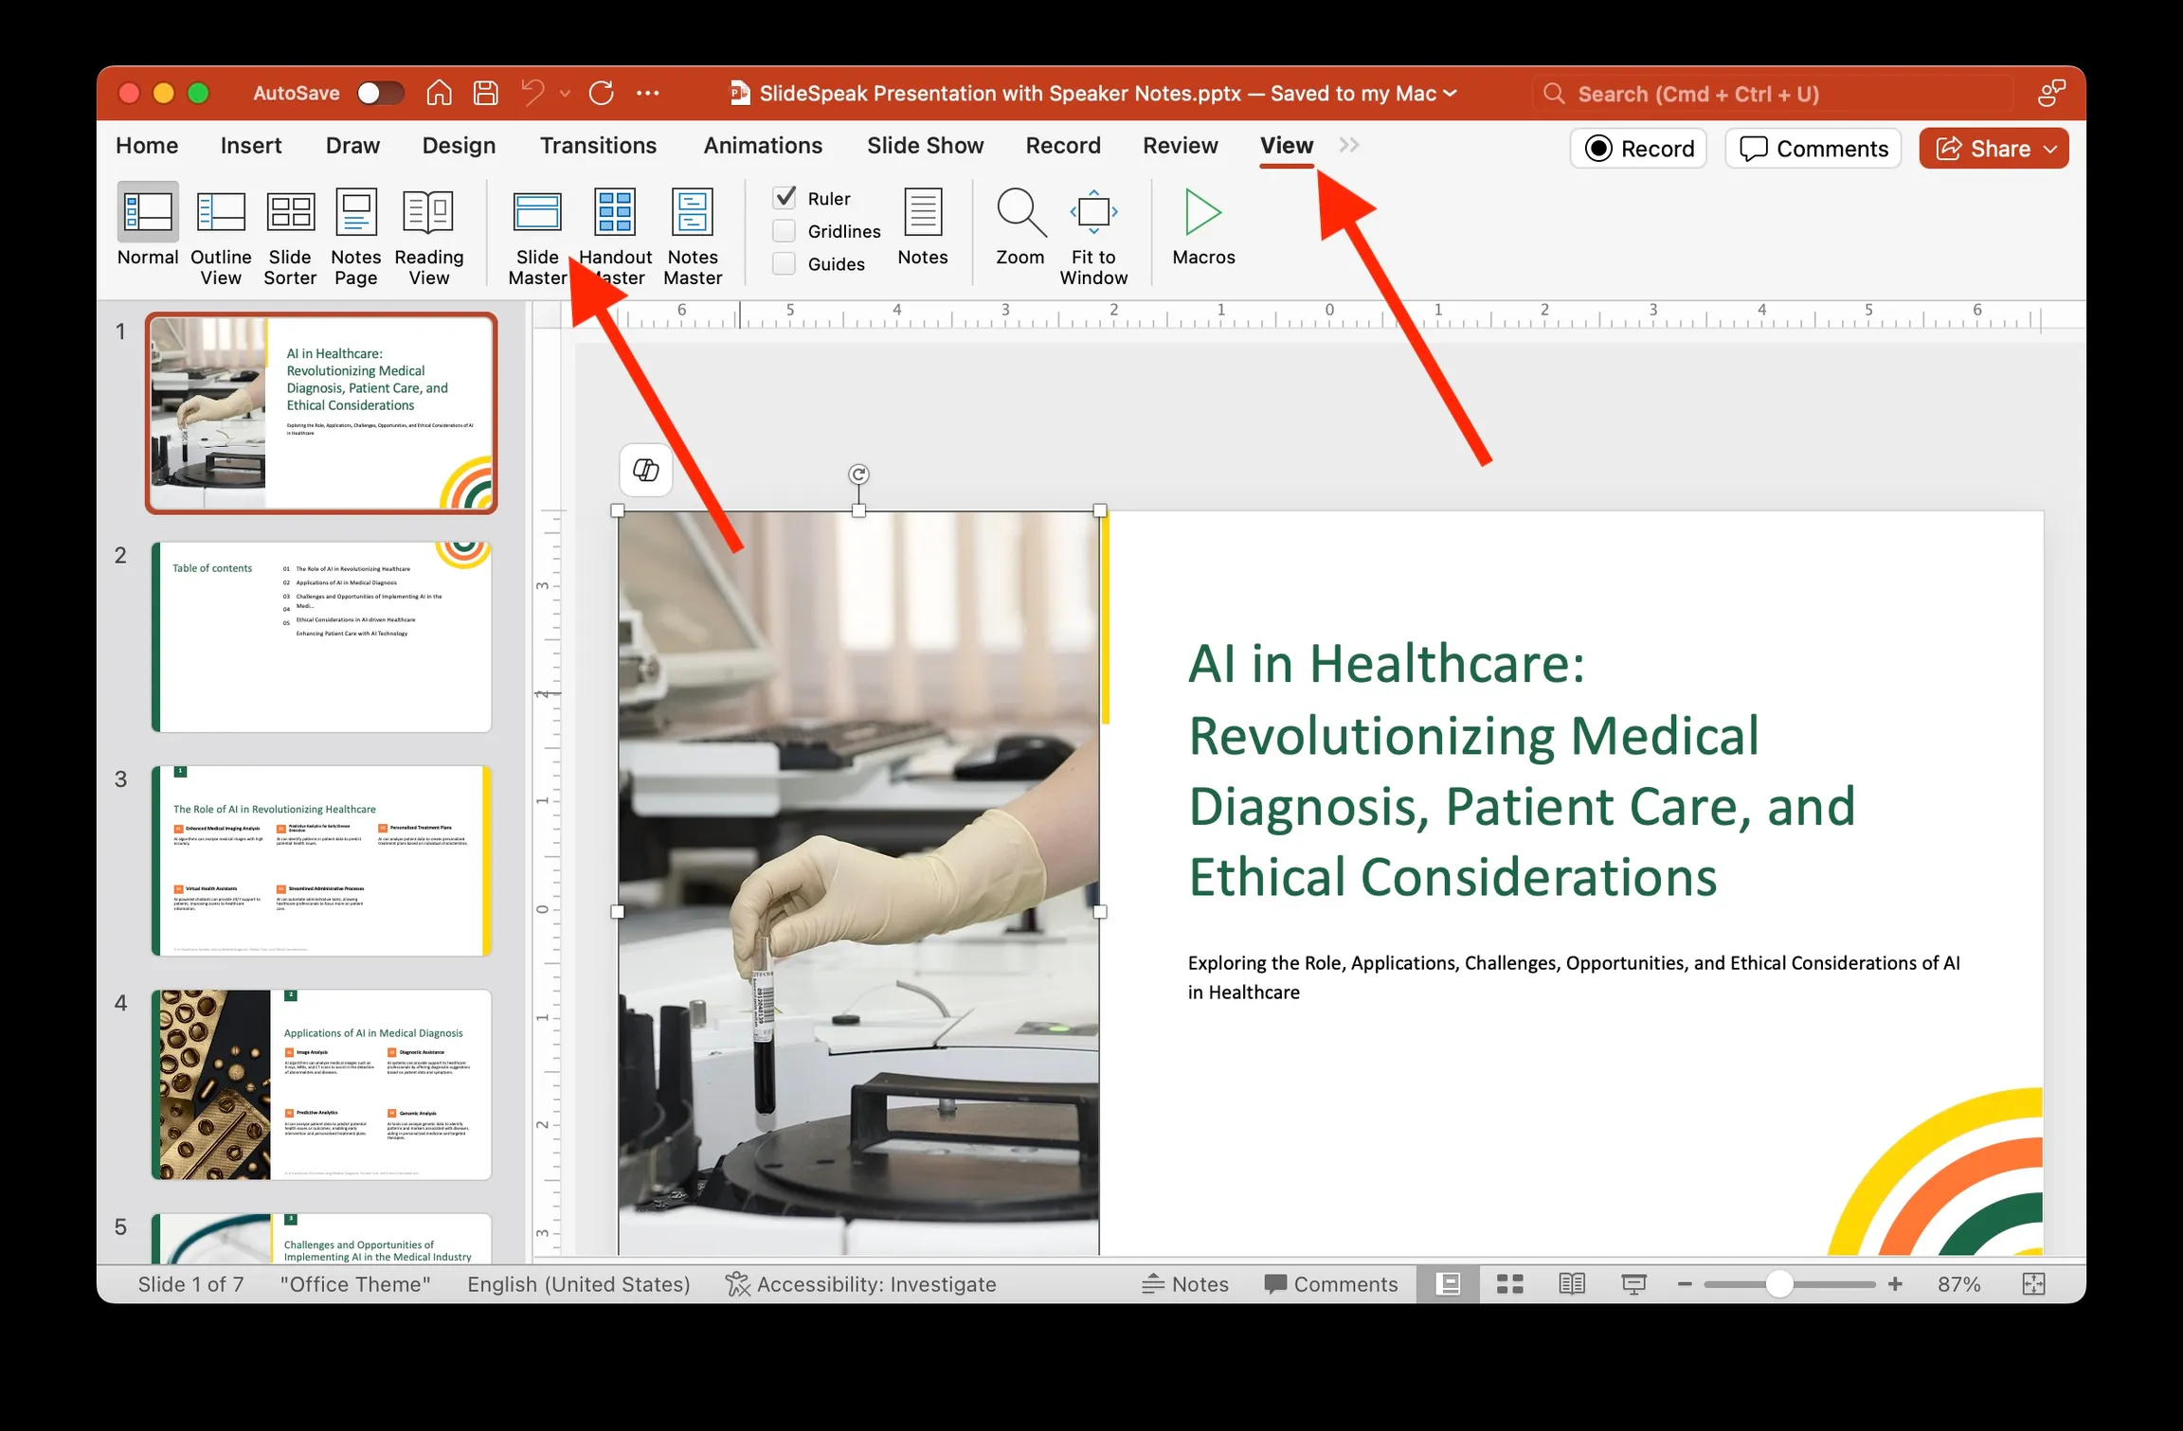Open Outline View
The width and height of the screenshot is (2183, 1431).
coord(221,237)
